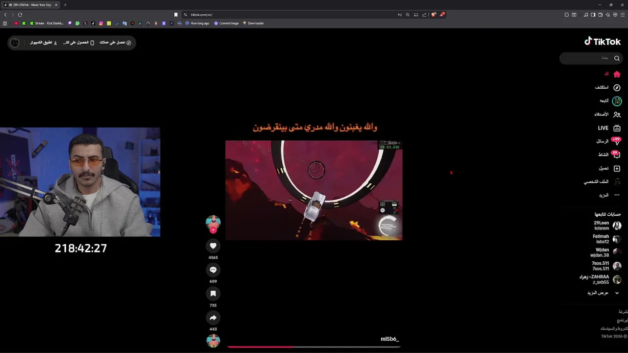Image resolution: width=628 pixels, height=353 pixels.
Task: Open followed account Wjdan wjdan.38
Action: pyautogui.click(x=605, y=252)
